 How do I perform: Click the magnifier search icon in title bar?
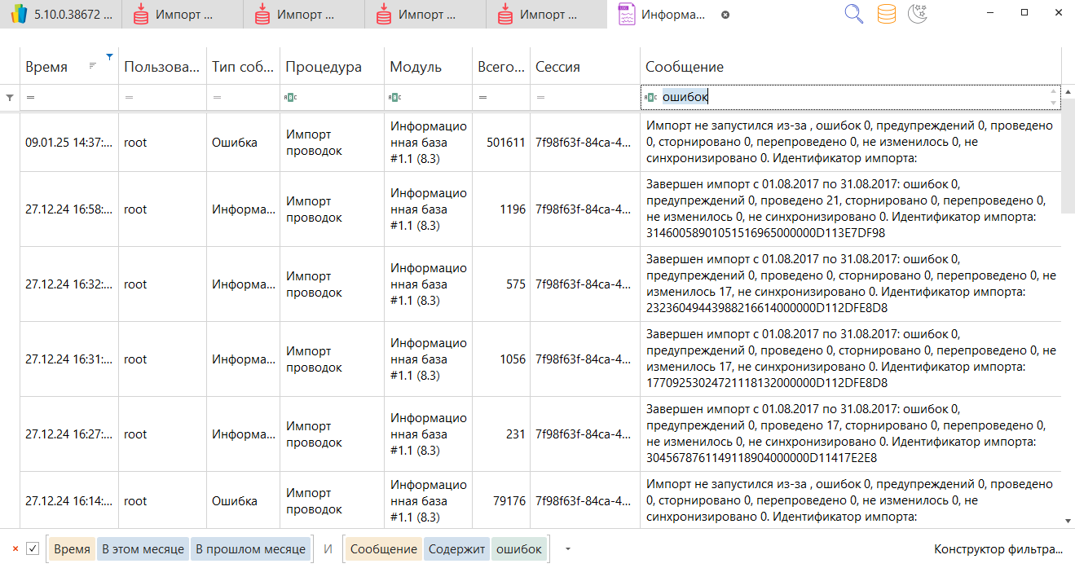pyautogui.click(x=853, y=14)
